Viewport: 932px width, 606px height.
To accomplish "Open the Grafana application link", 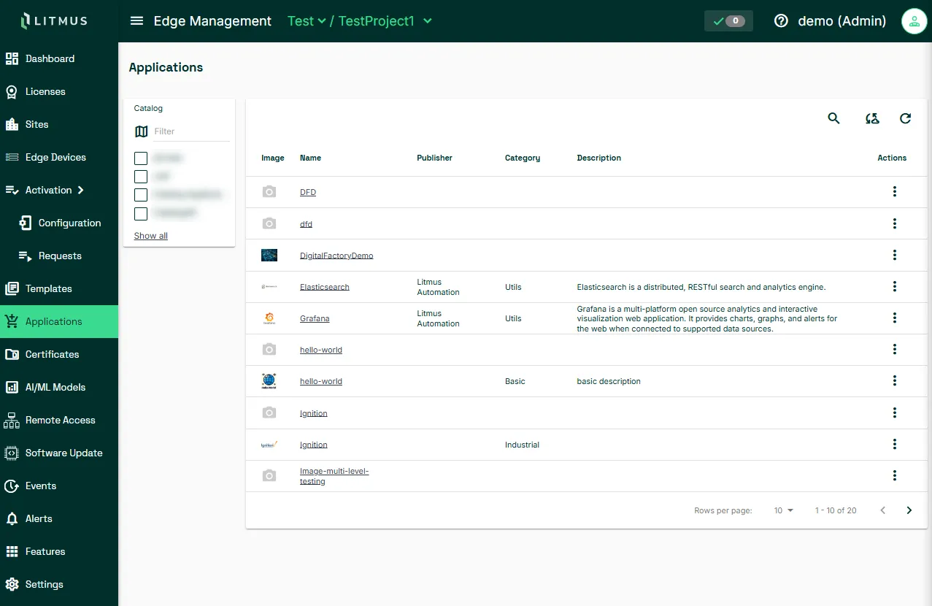I will click(315, 318).
